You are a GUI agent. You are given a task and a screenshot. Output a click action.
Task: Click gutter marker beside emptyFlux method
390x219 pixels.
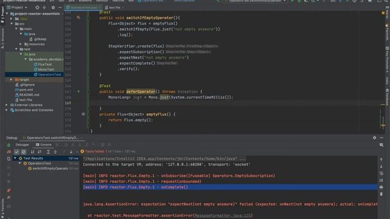[x=83, y=114]
